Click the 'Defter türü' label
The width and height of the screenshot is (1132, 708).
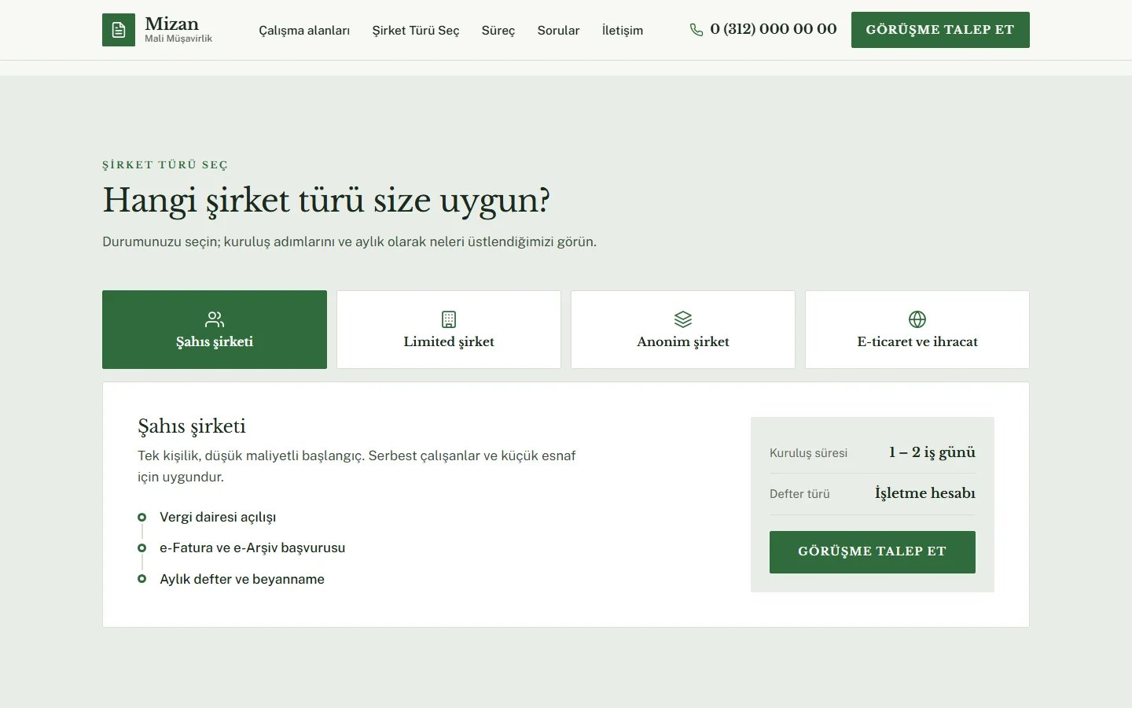pyautogui.click(x=799, y=494)
